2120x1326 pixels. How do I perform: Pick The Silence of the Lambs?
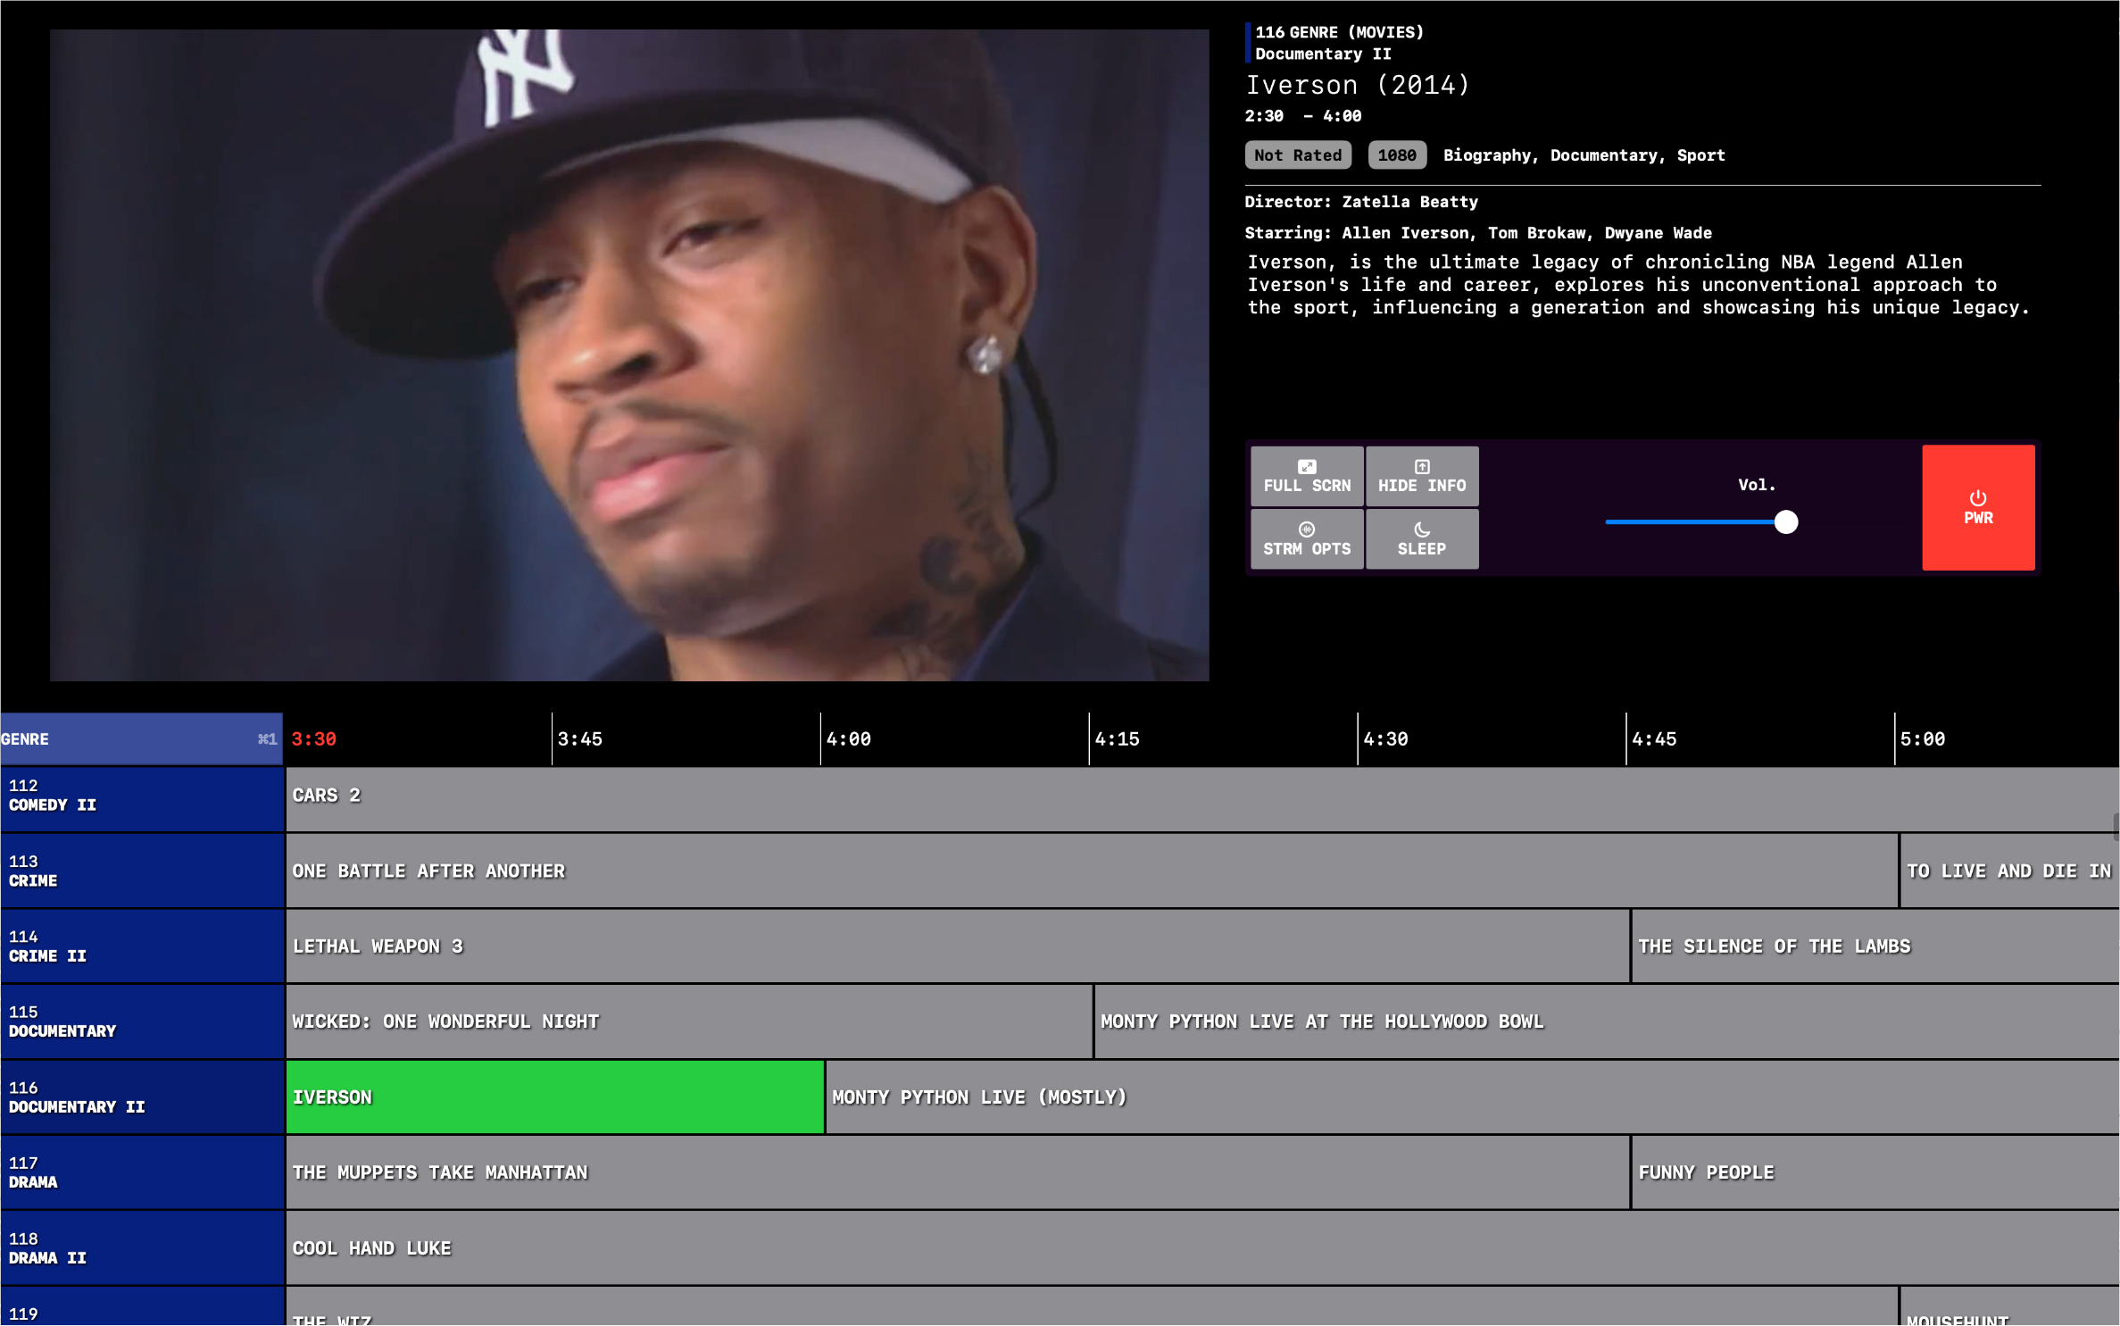[x=1876, y=947]
